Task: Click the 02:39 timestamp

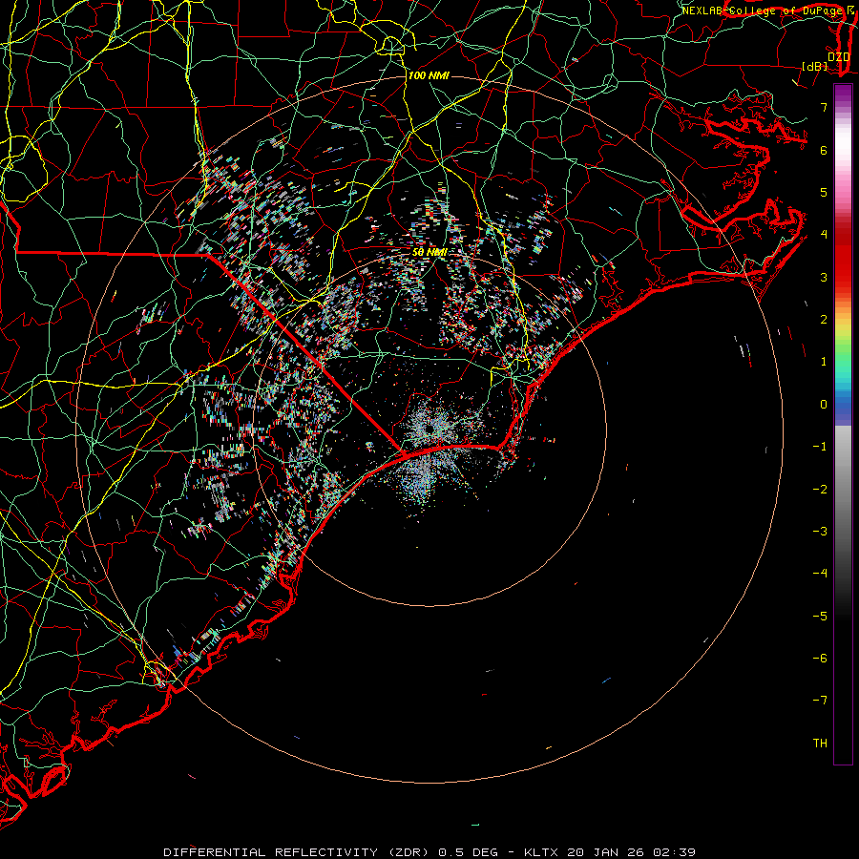Action: 674,852
